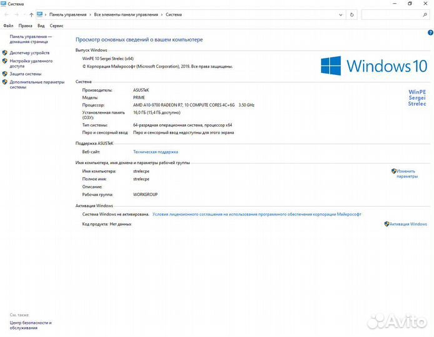Click the search magnifier icon

[425, 14]
